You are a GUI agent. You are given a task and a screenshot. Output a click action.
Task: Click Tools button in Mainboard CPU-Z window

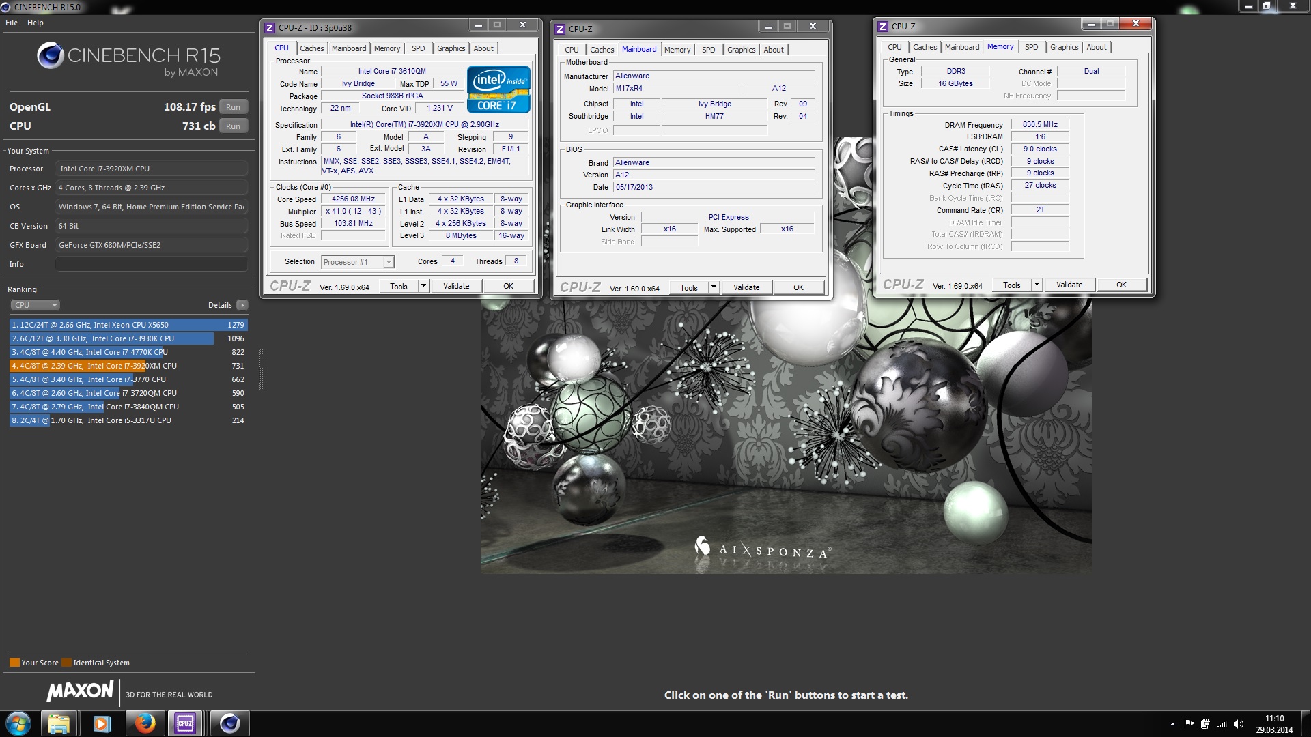coord(689,288)
